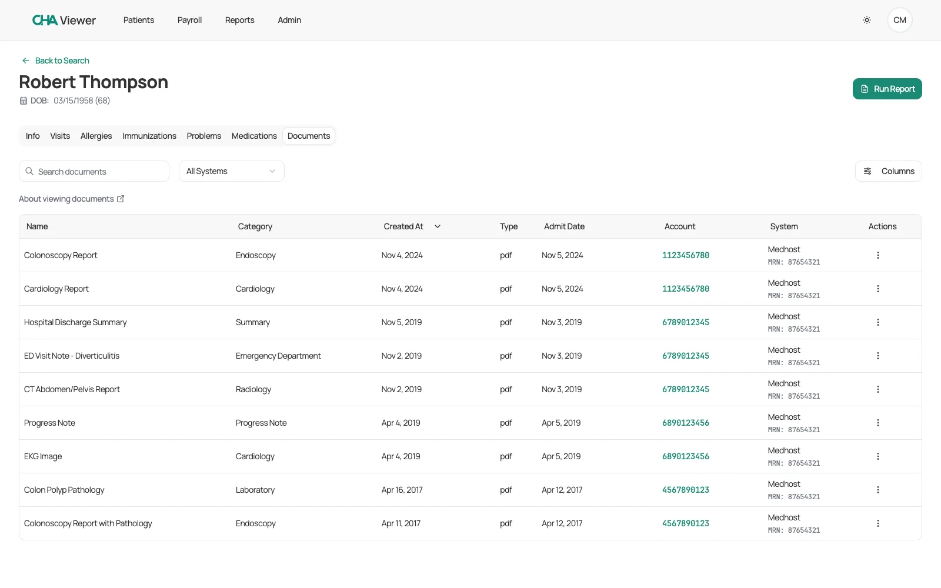This screenshot has width=941, height=588.
Task: Open the CM user avatar menu
Action: [x=900, y=20]
